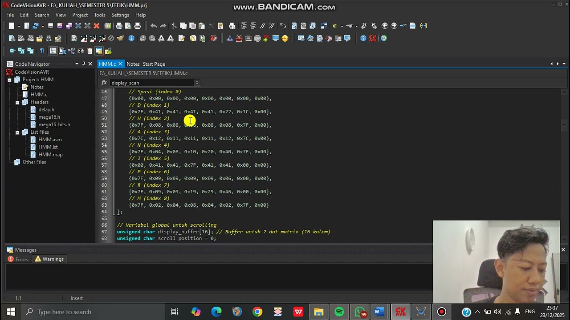Click the CodeWizardAVR blue pyramid icon
The image size is (570, 320).
(x=230, y=38)
